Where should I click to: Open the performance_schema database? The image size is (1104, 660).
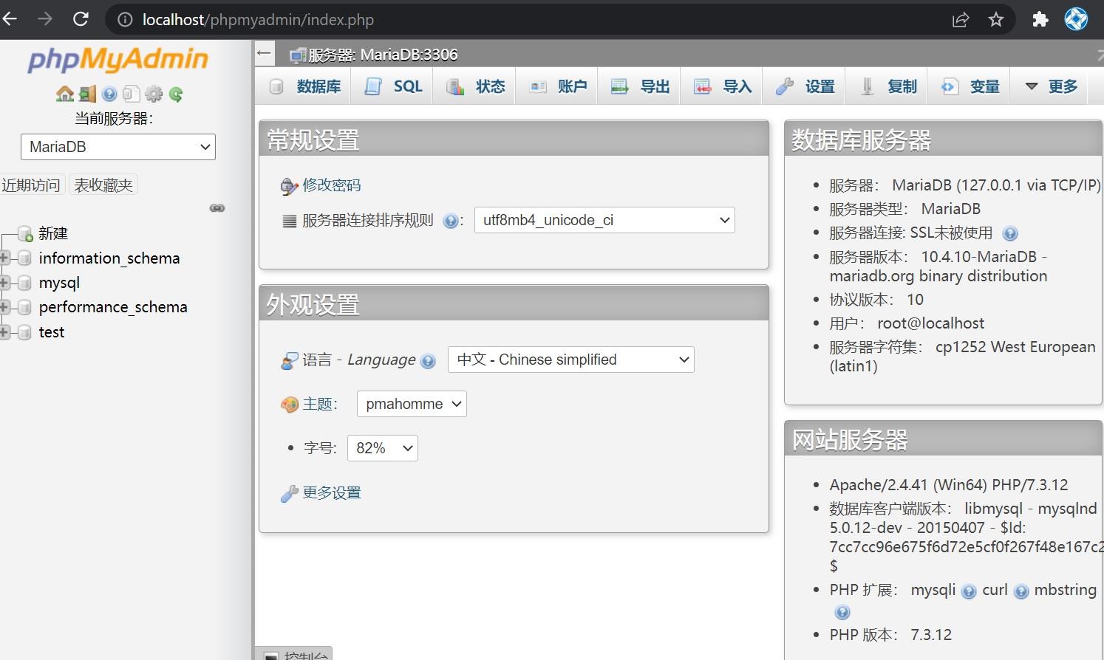[x=113, y=307]
